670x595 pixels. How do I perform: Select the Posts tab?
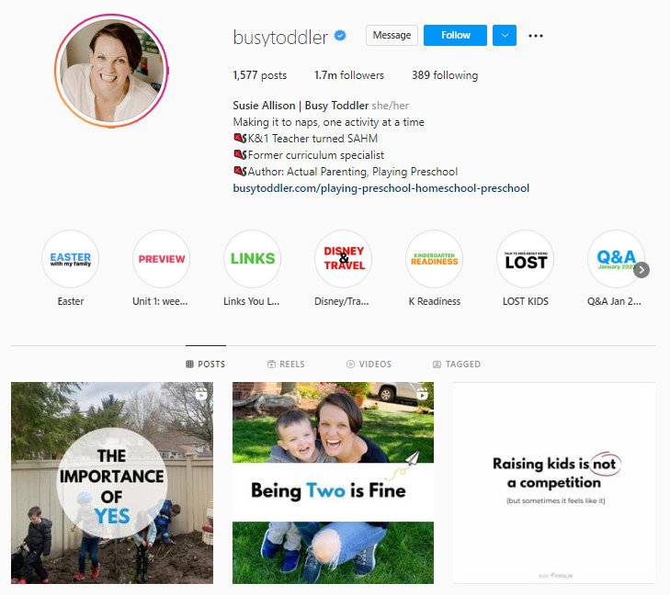[206, 365]
